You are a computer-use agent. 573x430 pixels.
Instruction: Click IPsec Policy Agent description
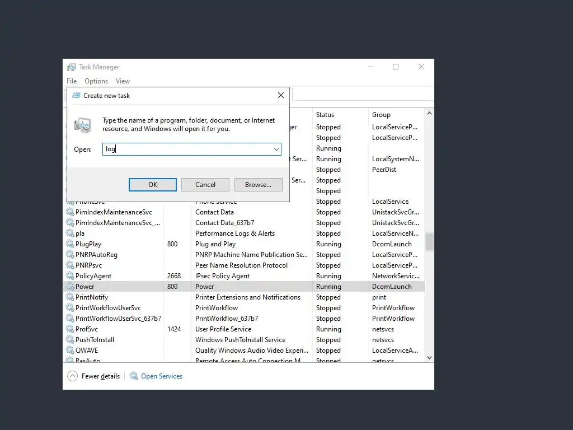(222, 275)
